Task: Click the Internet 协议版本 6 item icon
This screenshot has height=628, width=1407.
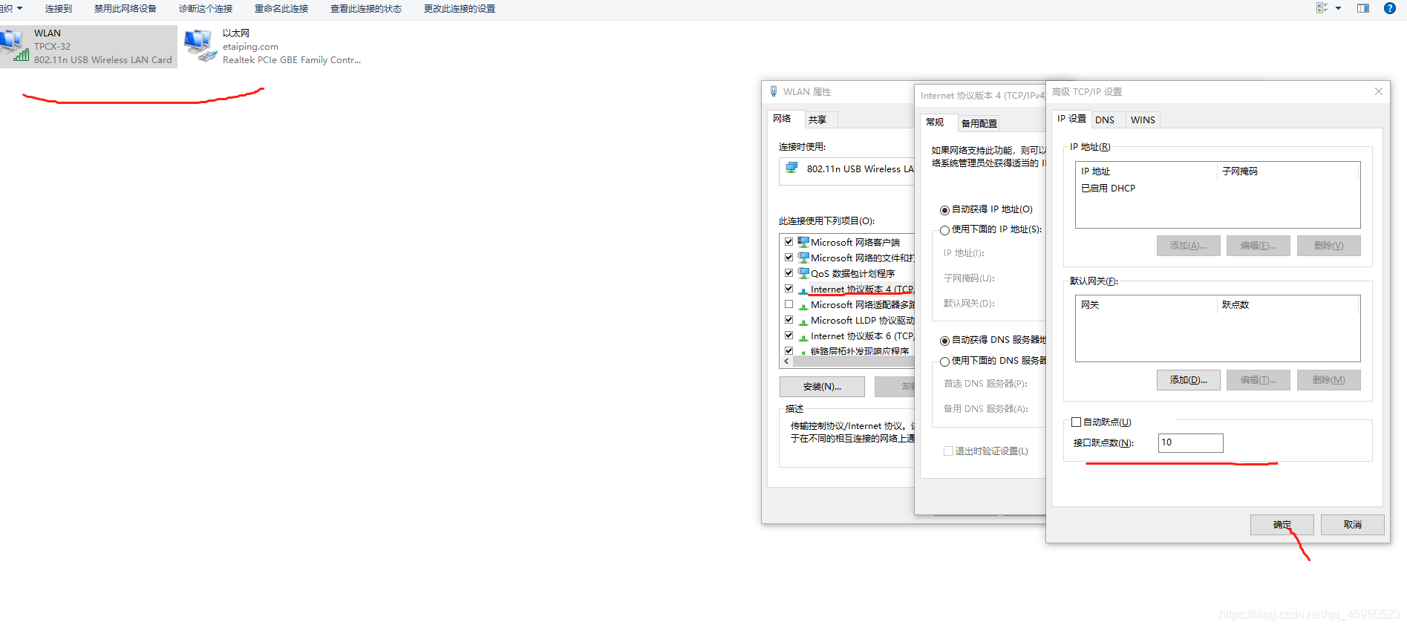Action: tap(803, 336)
